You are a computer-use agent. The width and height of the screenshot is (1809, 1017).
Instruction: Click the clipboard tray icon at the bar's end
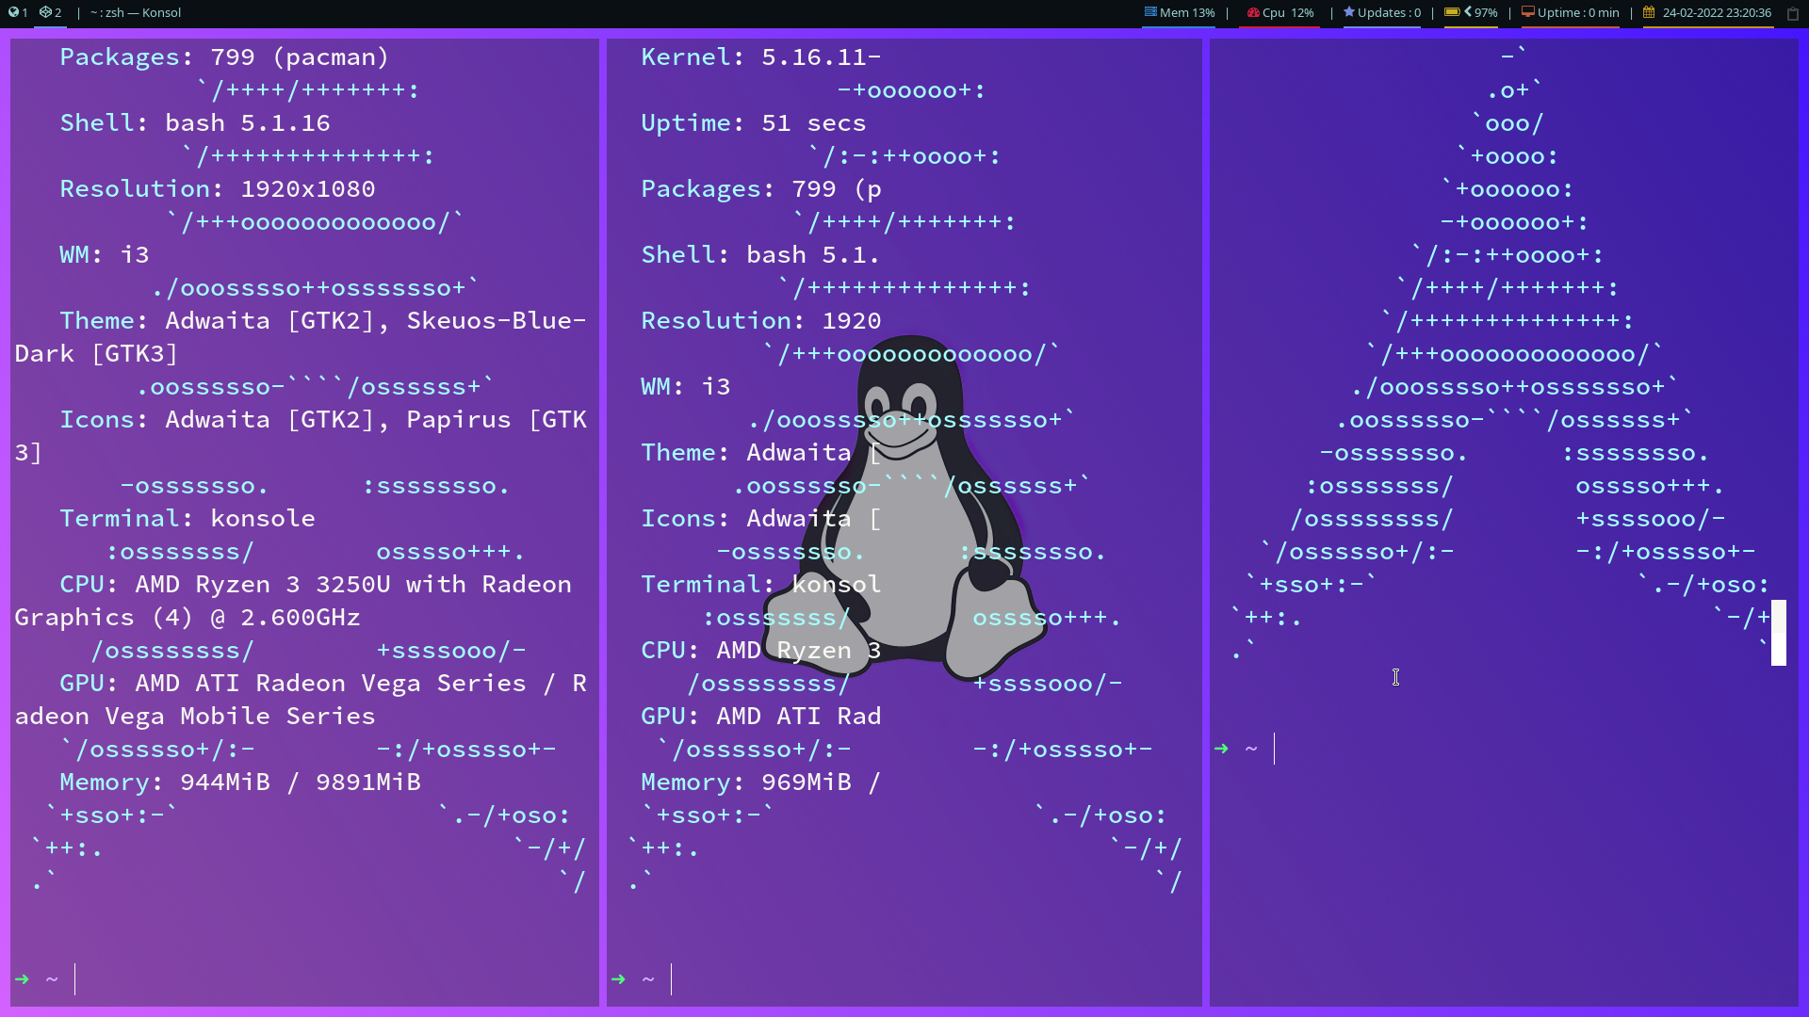coord(1793,13)
